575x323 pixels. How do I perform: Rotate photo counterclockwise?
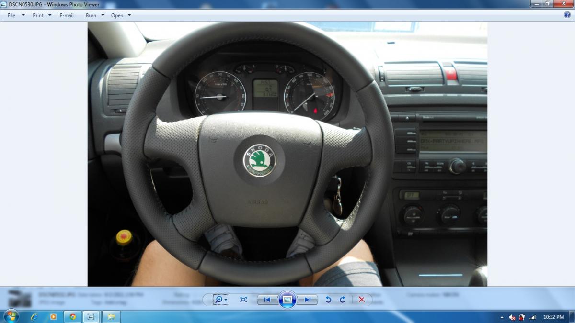point(328,300)
